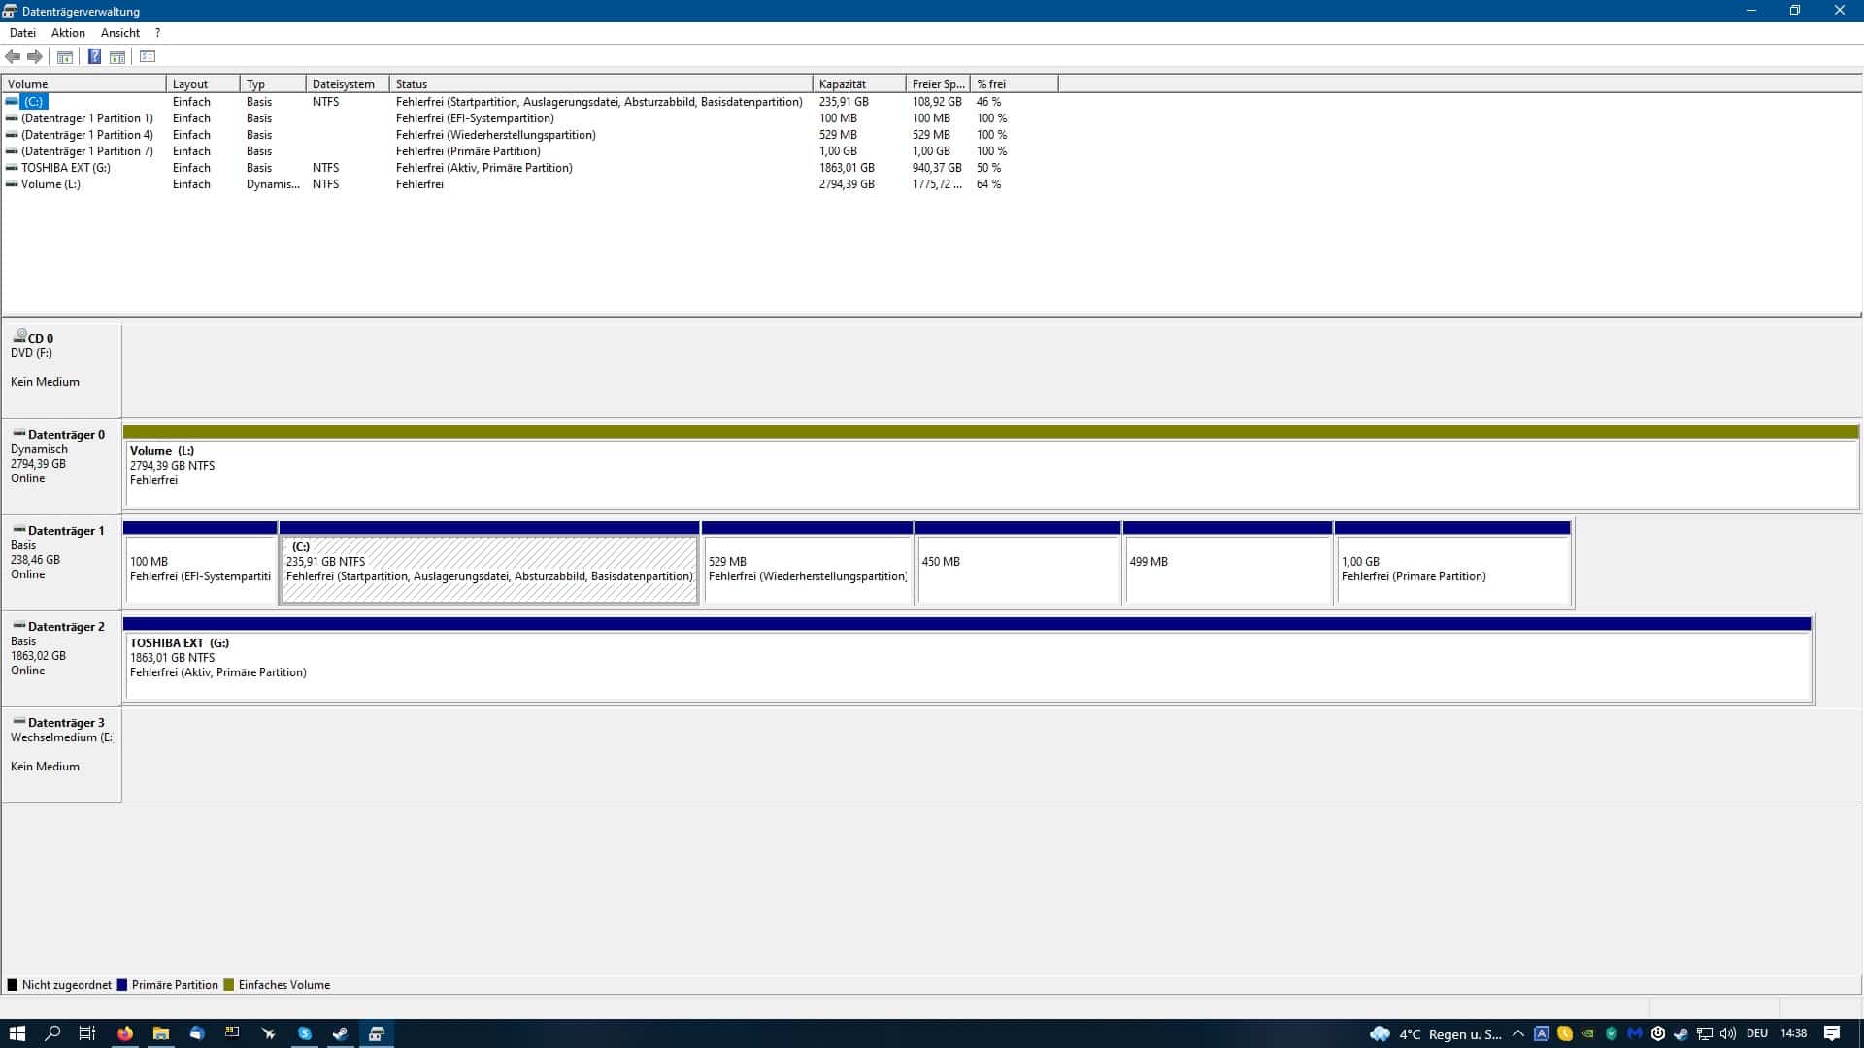Screen dimensions: 1864x1048
Task: Open the ? help menu
Action: click(x=157, y=33)
